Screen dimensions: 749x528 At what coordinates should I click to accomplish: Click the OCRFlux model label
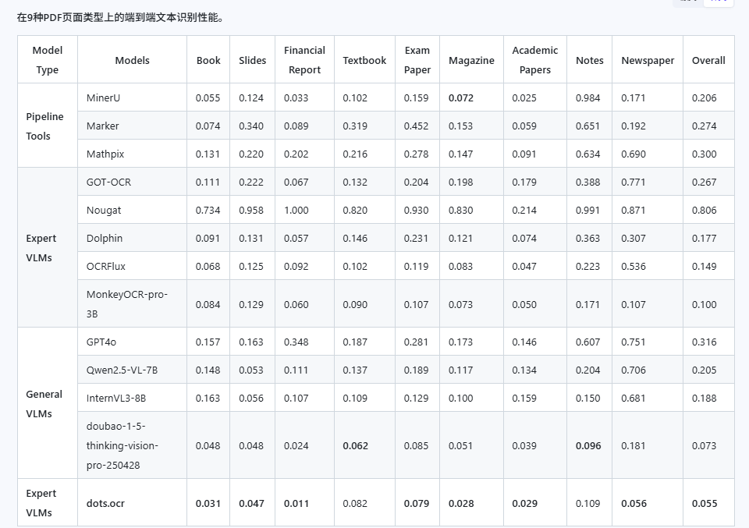click(x=105, y=266)
